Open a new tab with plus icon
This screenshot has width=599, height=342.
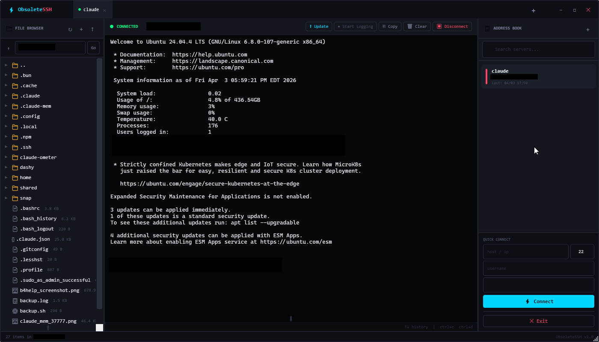(x=534, y=11)
